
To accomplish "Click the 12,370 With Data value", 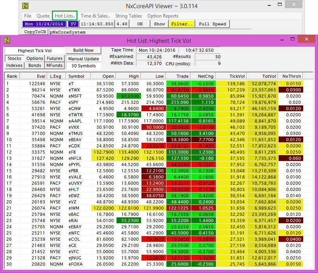I will tap(149, 63).
